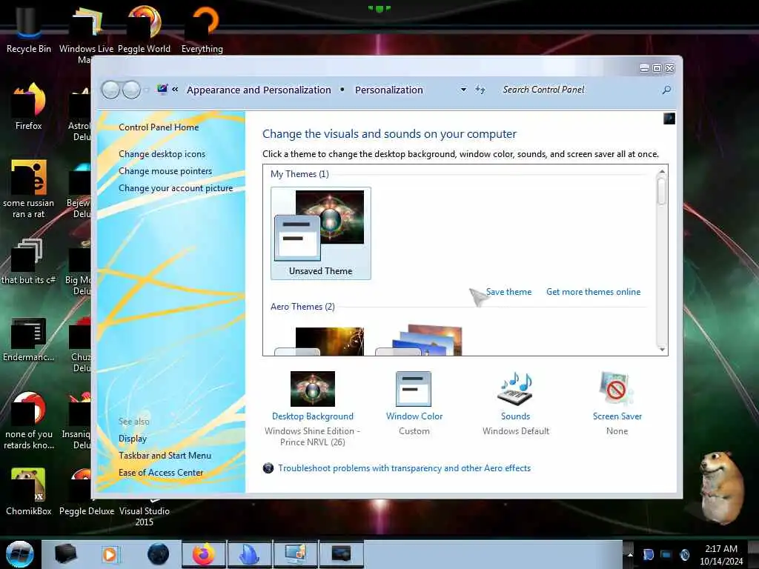The image size is (759, 569).
Task: Click the Desktop Background icon
Action: (312, 388)
